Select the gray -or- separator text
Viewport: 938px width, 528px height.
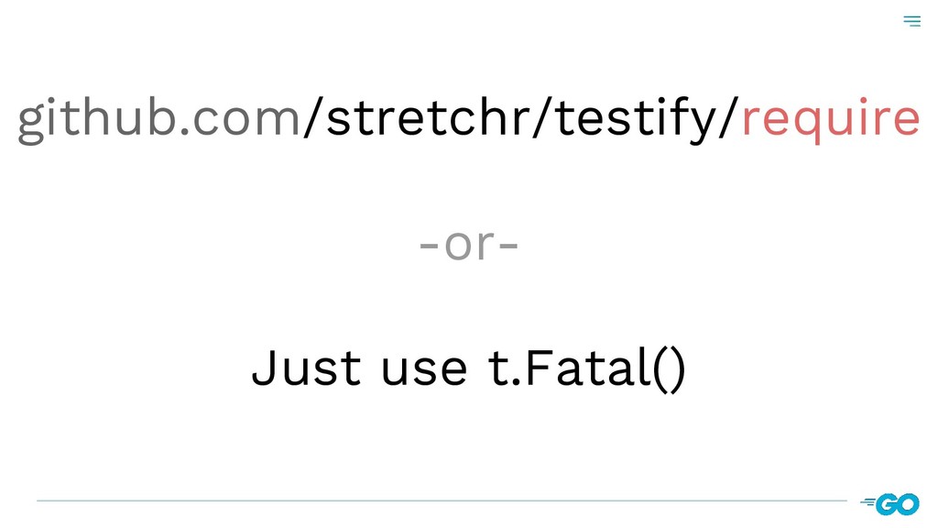click(468, 245)
